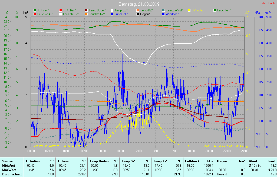277x177 pixels.
Task: Select the Temp SZ* legend label
Action: tap(121, 11)
